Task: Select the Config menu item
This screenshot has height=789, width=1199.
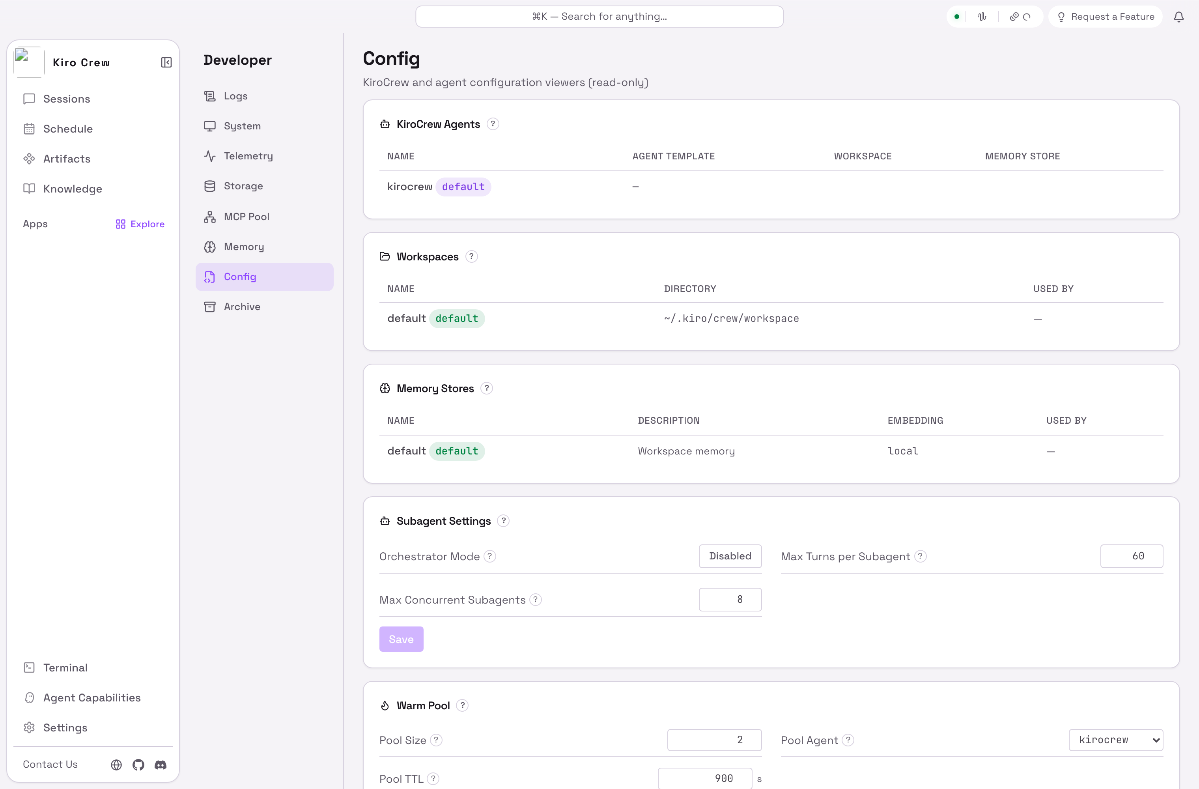Action: pos(265,277)
